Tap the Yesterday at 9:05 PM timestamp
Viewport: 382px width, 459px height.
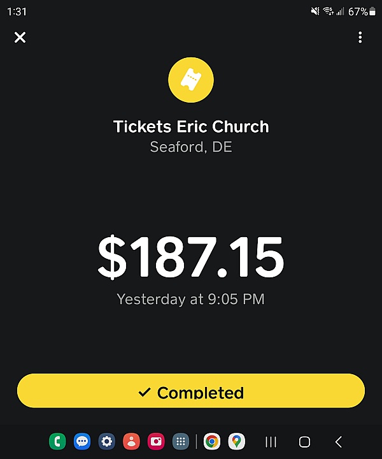pos(191,299)
